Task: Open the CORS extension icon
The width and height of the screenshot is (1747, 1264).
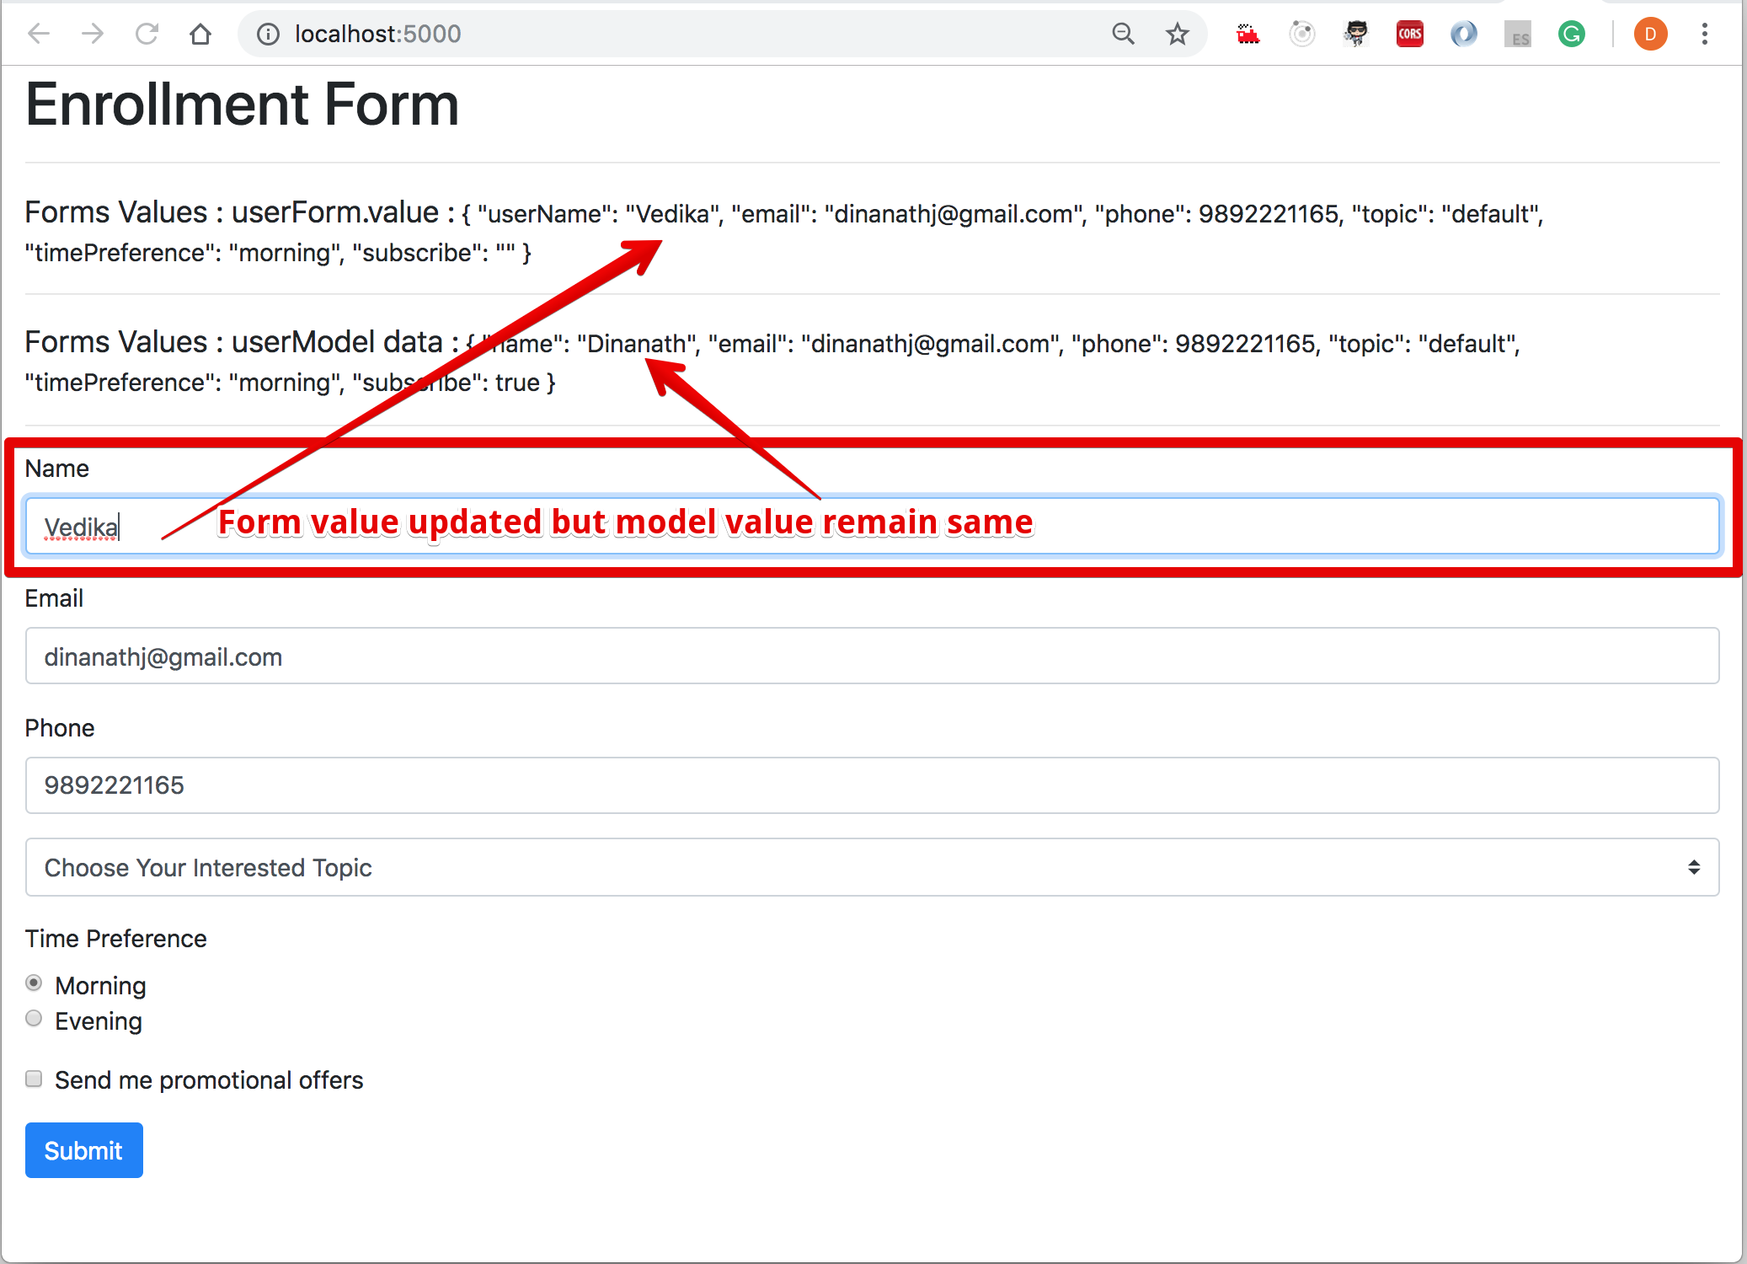Action: point(1409,34)
